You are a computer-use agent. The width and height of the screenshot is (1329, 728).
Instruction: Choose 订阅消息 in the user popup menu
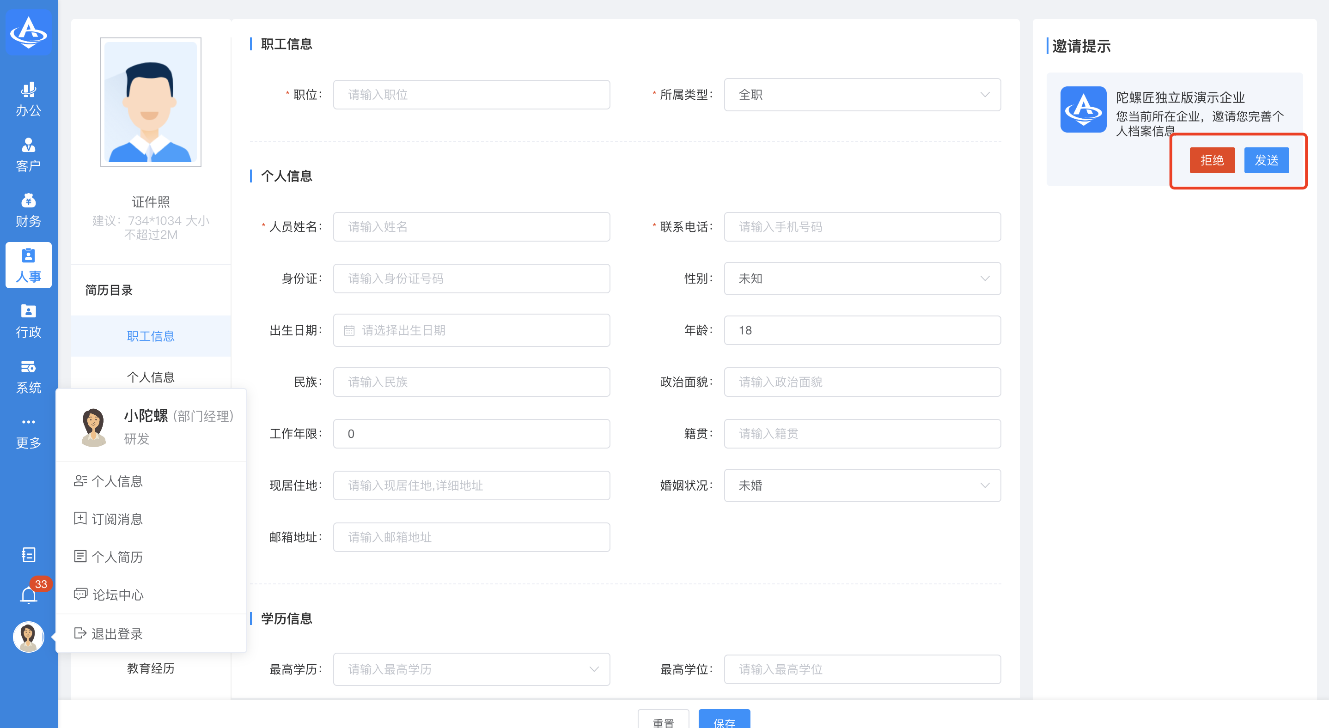(116, 519)
